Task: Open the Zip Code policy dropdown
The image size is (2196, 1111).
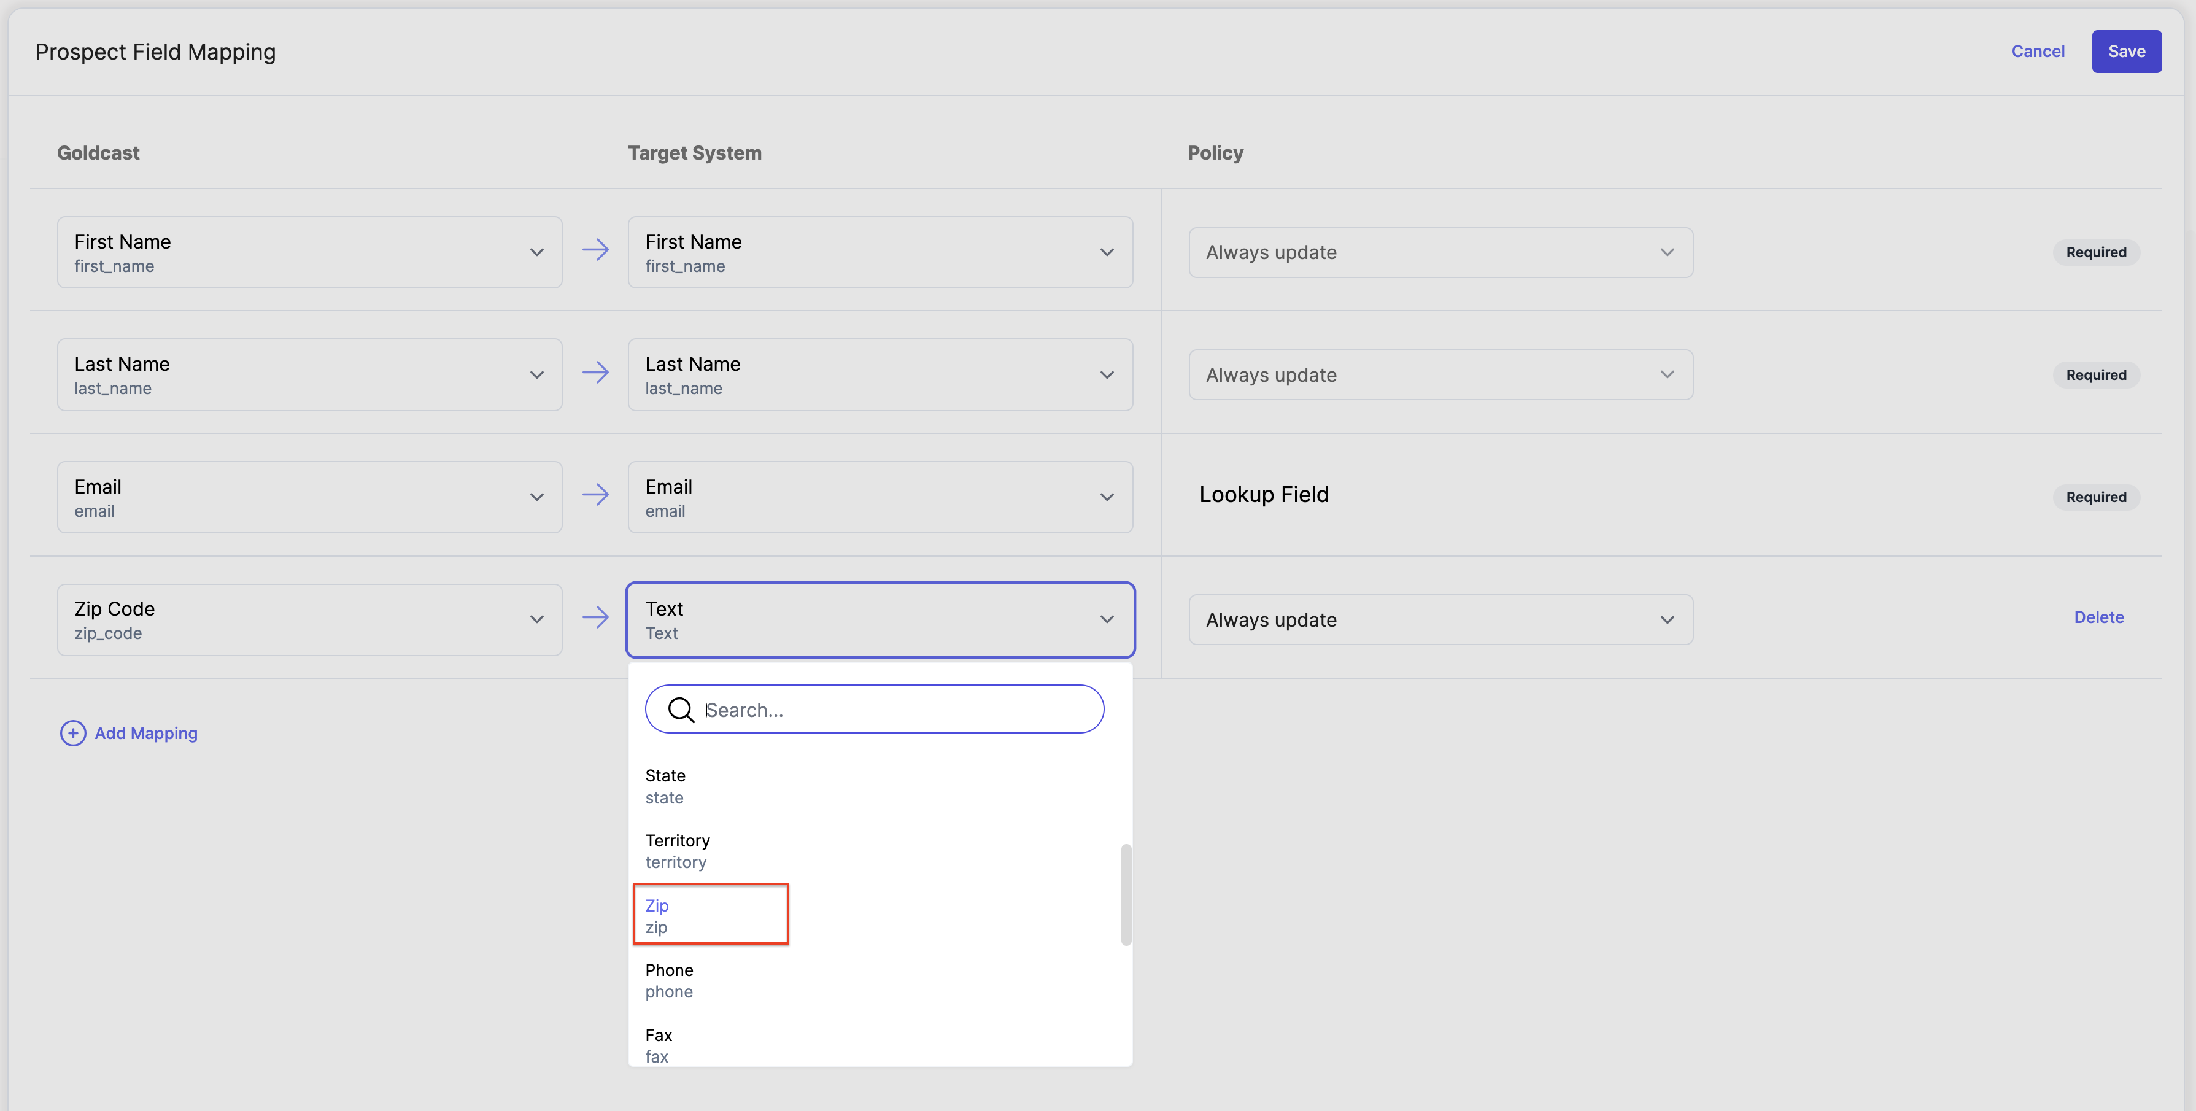Action: (1668, 620)
